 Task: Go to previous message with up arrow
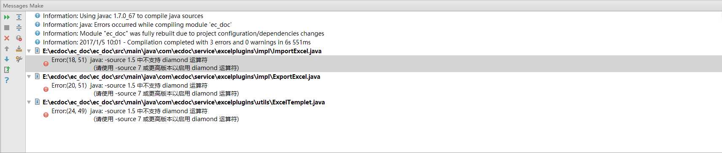(7, 49)
